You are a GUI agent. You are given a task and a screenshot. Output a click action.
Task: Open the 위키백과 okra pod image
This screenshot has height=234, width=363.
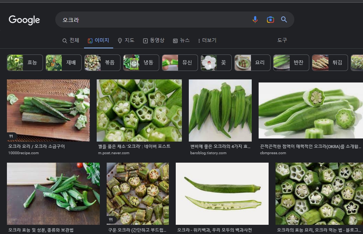pyautogui.click(x=222, y=194)
